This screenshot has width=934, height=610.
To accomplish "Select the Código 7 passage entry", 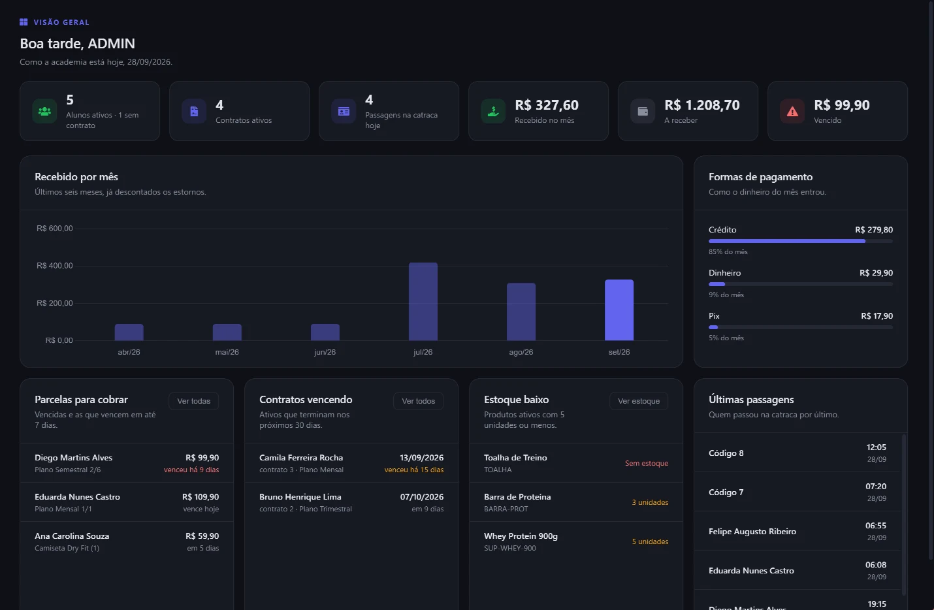I will coord(797,492).
